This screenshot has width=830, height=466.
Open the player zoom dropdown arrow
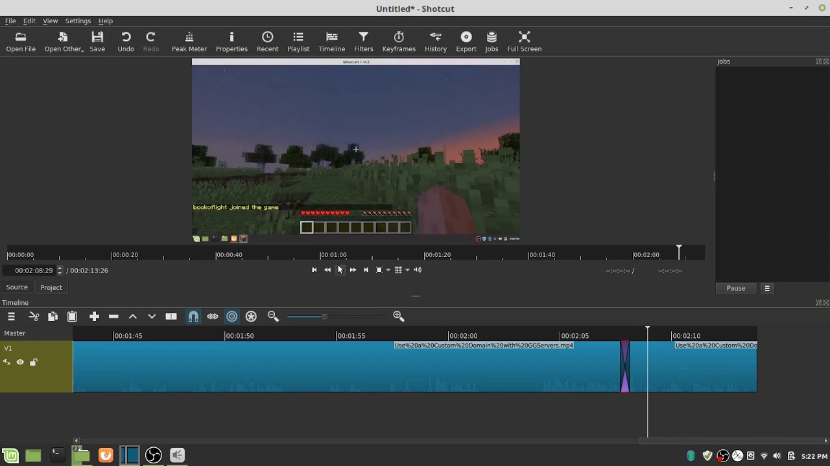pyautogui.click(x=388, y=270)
